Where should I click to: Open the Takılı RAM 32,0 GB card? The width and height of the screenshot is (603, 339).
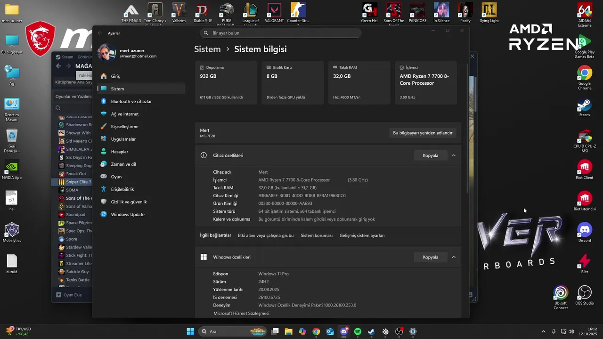tap(359, 82)
